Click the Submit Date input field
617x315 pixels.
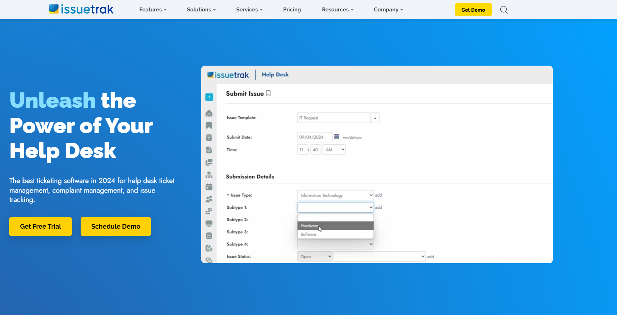coord(314,137)
